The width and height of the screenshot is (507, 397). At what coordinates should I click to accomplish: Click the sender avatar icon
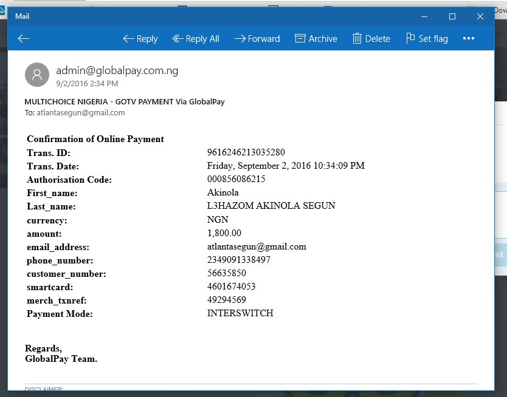click(37, 75)
